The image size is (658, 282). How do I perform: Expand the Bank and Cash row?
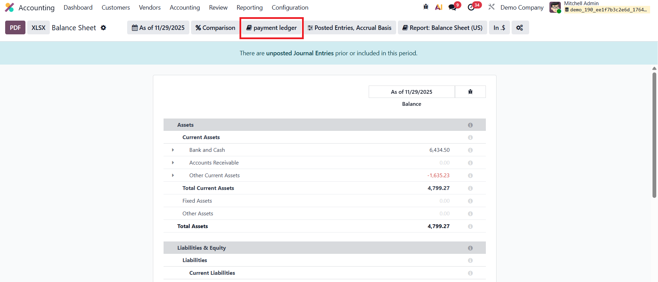(x=173, y=150)
